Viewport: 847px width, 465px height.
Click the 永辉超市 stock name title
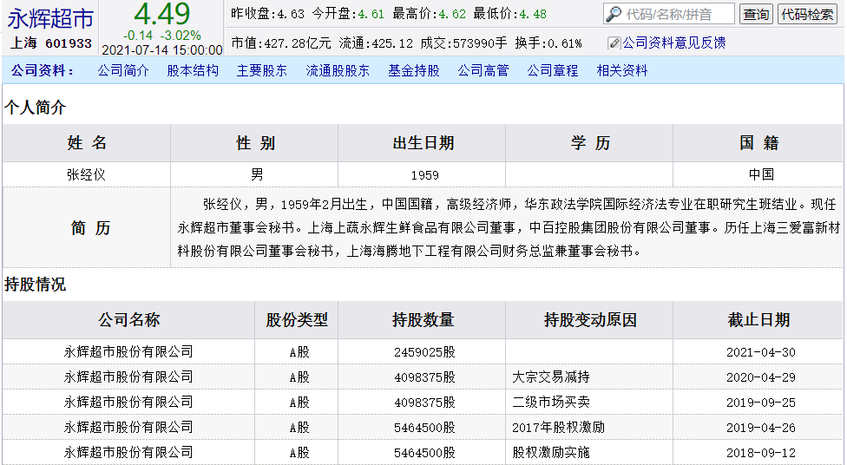click(50, 18)
